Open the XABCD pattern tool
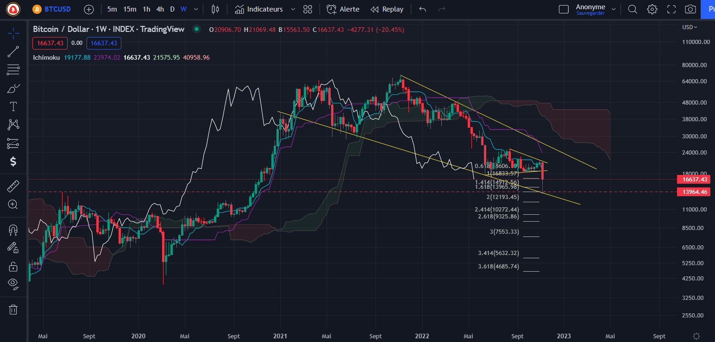Screen dimensions: 715x342 [x=13, y=124]
